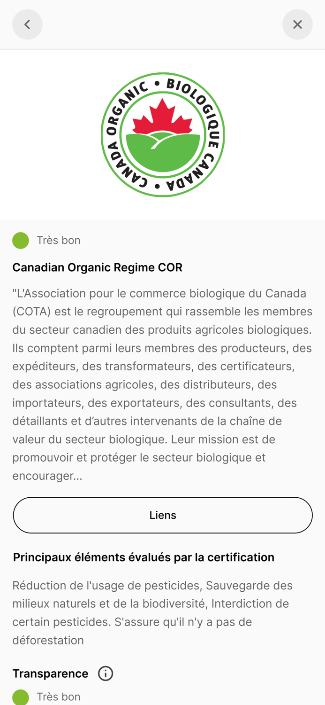This screenshot has height=705, width=325.
Task: Tap the "Principaux éléments évalués par la certification" heading
Action: coord(144,557)
